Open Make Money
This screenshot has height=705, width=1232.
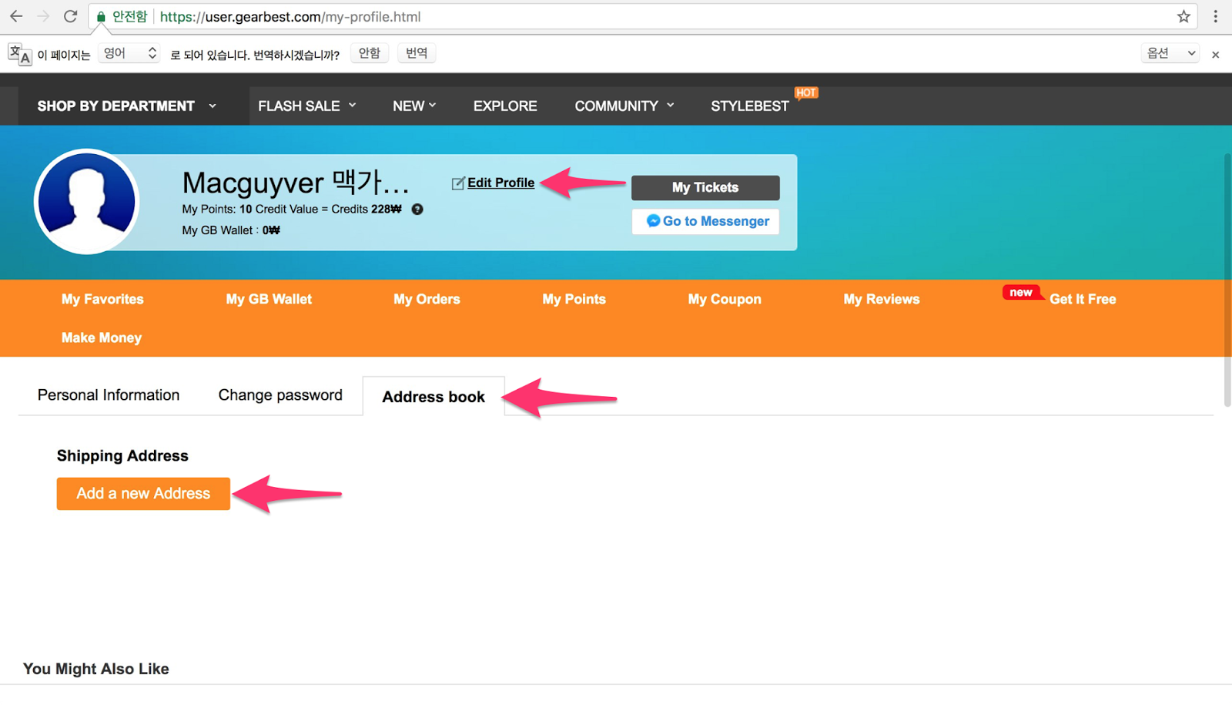click(102, 337)
